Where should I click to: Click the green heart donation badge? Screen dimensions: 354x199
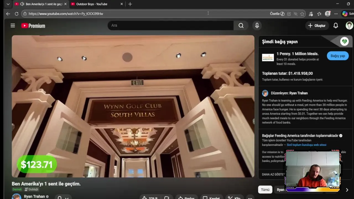click(x=344, y=41)
